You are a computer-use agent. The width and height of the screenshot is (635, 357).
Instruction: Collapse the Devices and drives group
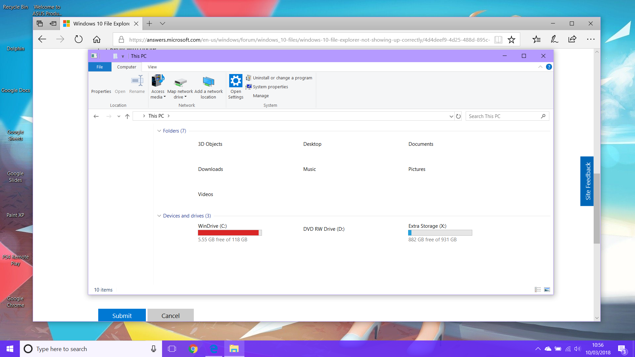(x=159, y=216)
